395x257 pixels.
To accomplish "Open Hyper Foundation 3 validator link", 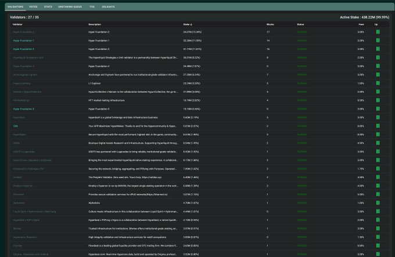I will [23, 49].
